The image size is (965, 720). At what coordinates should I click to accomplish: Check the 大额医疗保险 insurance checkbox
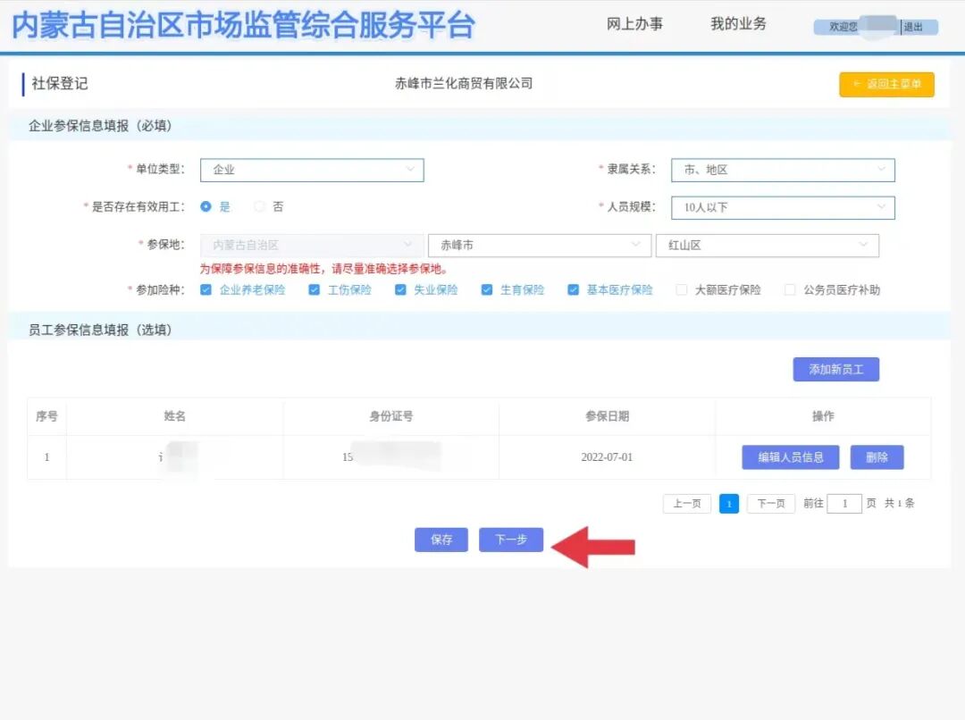point(682,289)
